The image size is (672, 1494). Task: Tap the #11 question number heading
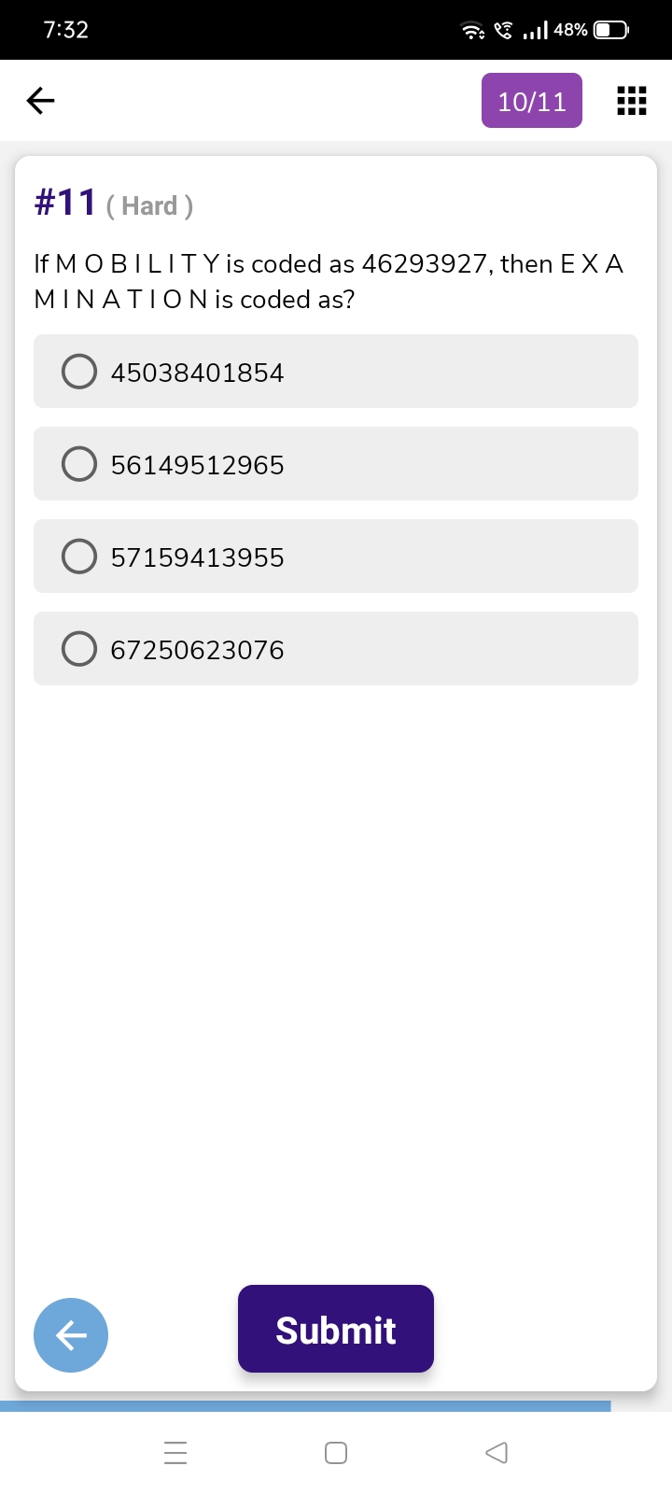click(65, 203)
